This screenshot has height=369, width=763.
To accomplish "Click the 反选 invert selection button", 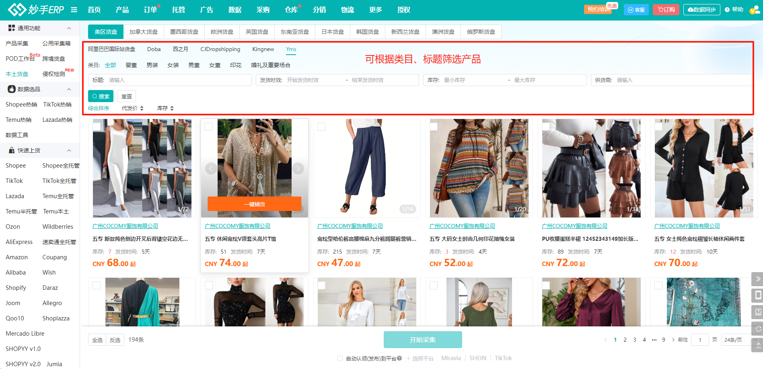I will click(115, 340).
